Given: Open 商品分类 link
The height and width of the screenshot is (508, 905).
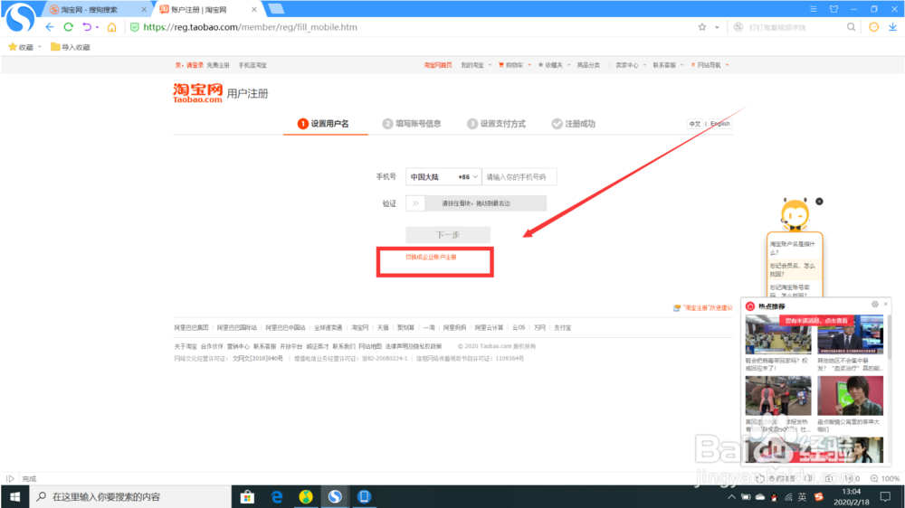Looking at the screenshot, I should tap(588, 65).
